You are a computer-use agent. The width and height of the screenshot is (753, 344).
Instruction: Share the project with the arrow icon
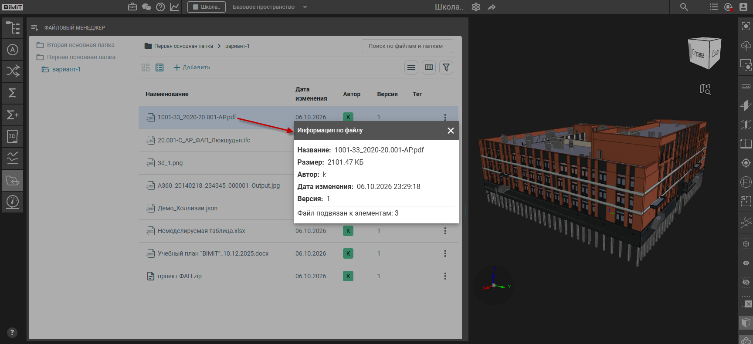coord(492,7)
